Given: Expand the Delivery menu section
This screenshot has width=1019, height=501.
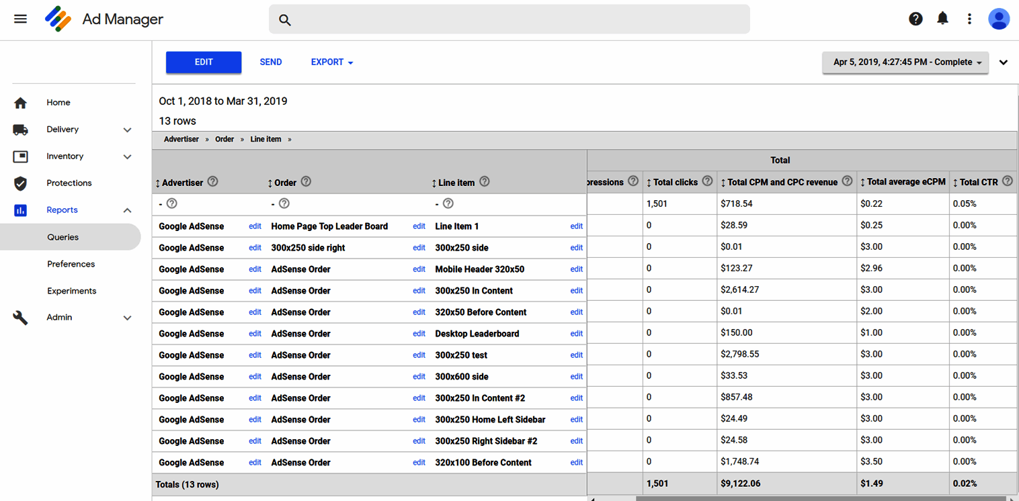Looking at the screenshot, I should (127, 130).
